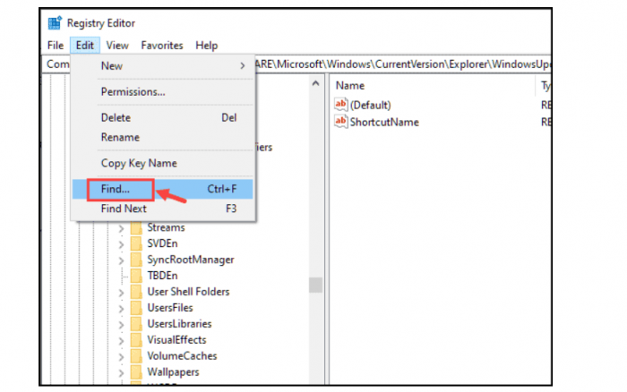This screenshot has width=627, height=392.
Task: Select the SyncRootManager tree key
Action: [x=190, y=260]
